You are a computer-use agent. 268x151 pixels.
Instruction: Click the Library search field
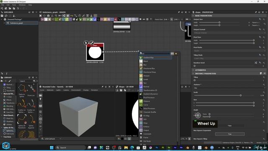coord(26,81)
